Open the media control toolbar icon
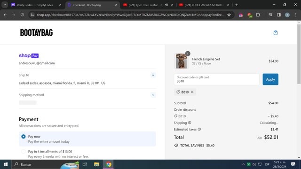Screen dimensions: 301x169 tap(270, 15)
